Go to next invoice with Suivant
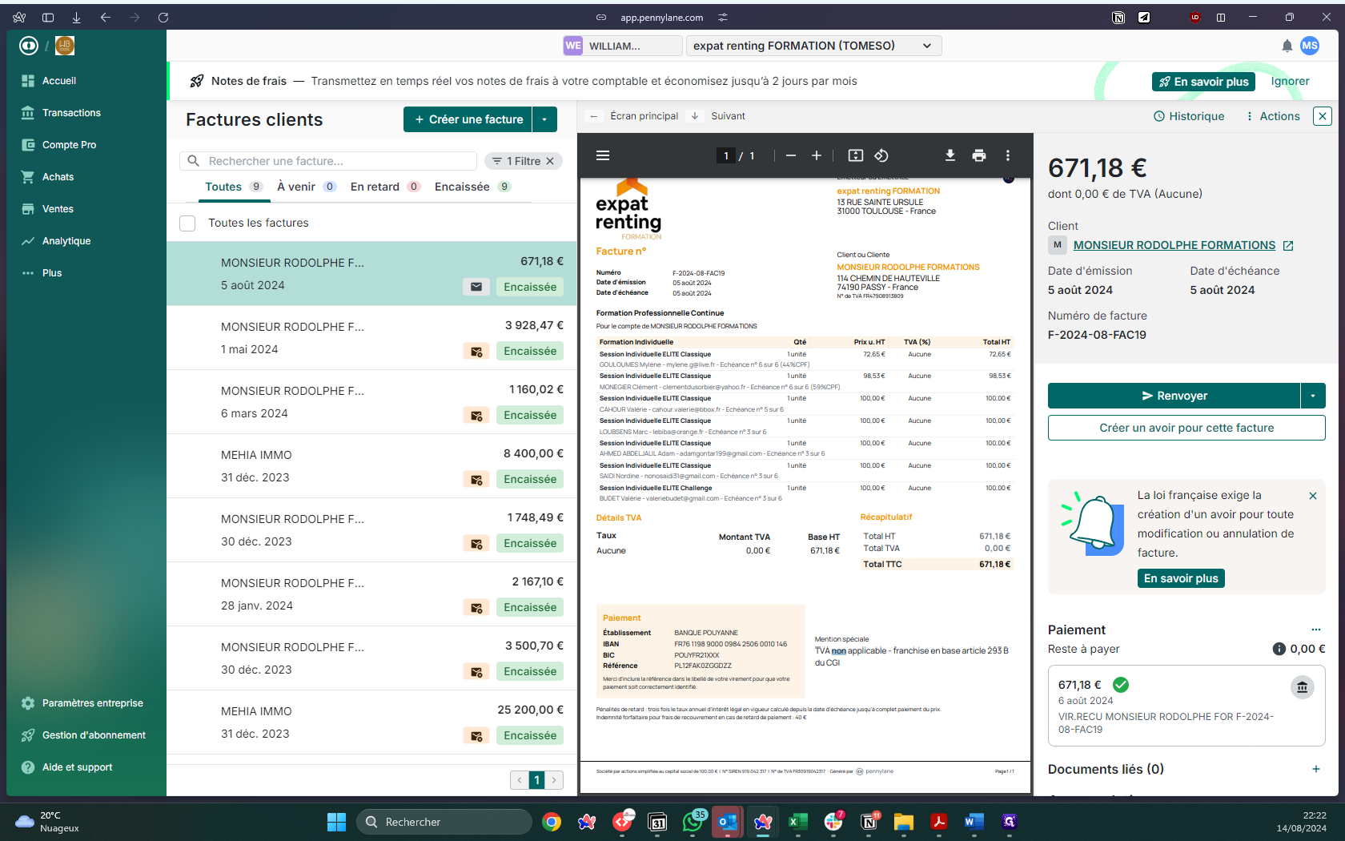 pos(717,116)
